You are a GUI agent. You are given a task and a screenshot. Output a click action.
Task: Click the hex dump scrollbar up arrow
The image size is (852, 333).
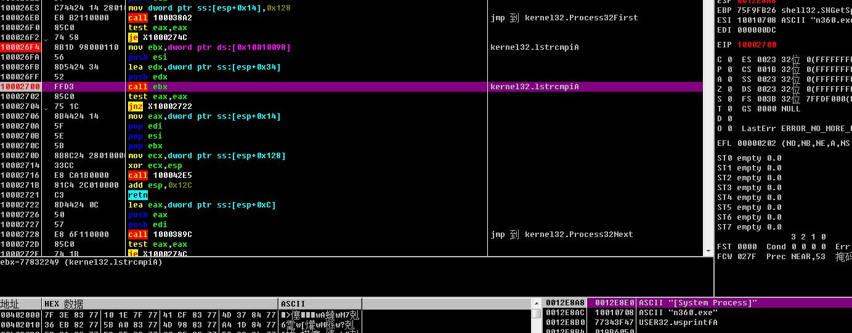coord(536,304)
